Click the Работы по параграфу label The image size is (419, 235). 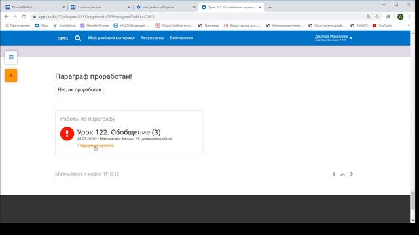[88, 119]
